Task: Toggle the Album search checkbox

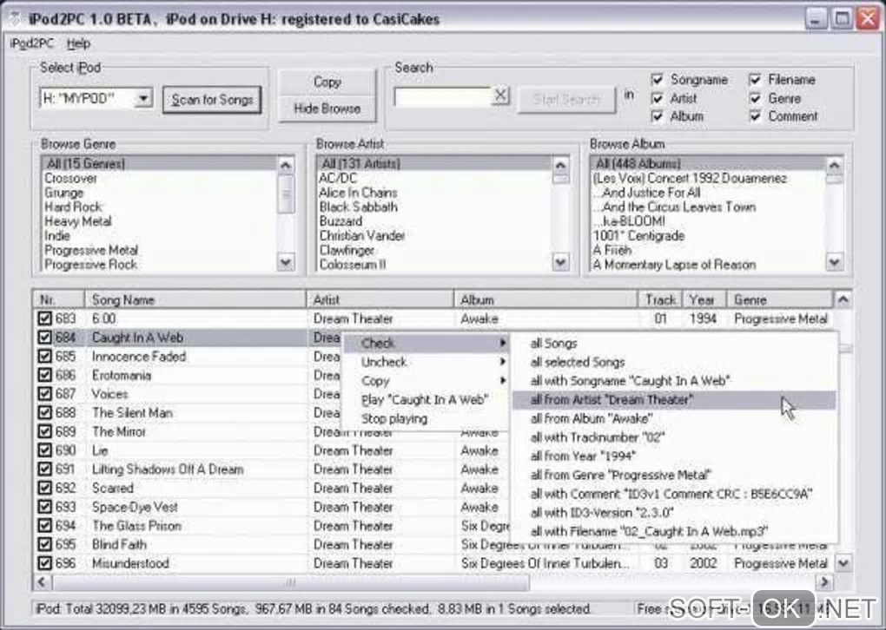Action: click(658, 116)
